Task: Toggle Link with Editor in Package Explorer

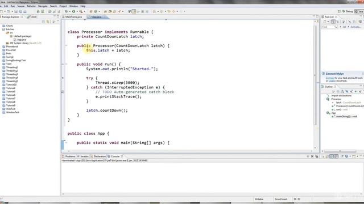Action: pos(48,22)
